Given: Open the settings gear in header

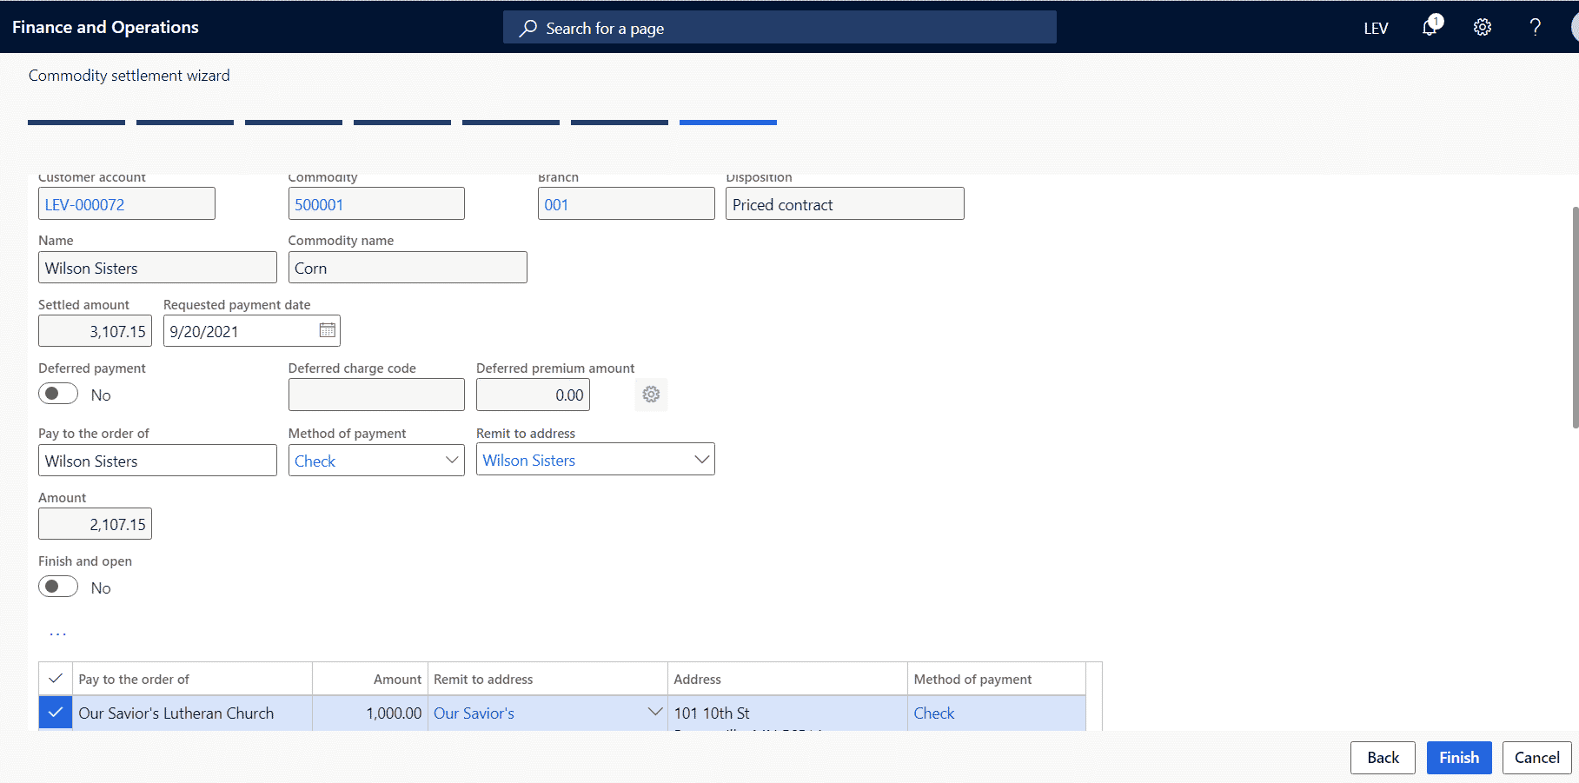Looking at the screenshot, I should click(x=1483, y=27).
